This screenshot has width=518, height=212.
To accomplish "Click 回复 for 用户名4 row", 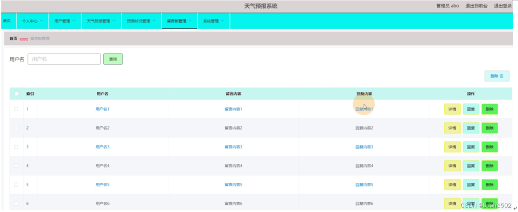I will [x=471, y=166].
